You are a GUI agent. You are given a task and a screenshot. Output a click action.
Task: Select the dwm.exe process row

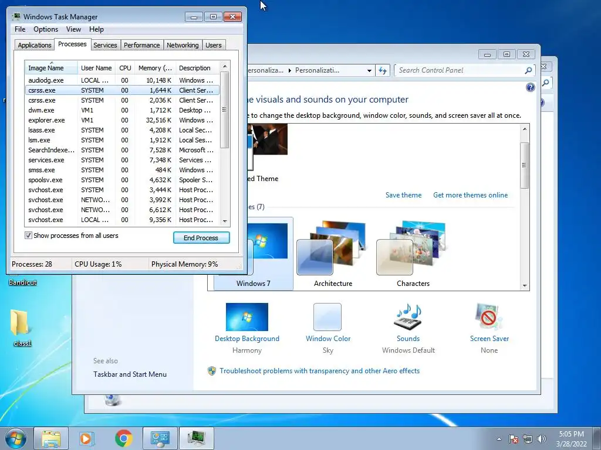(x=122, y=110)
